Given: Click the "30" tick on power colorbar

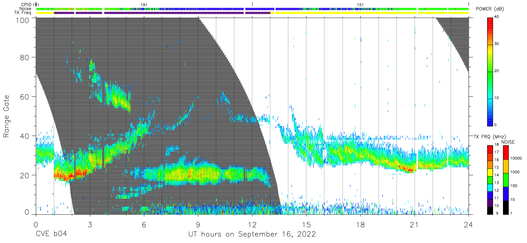Looking at the screenshot, I should [x=497, y=44].
